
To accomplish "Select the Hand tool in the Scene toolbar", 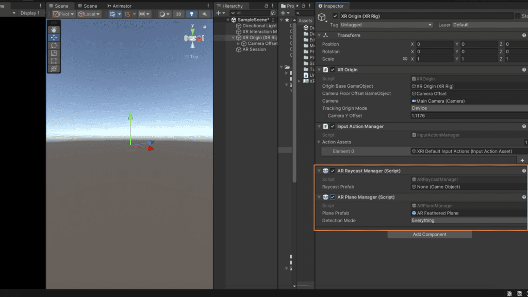I will [54, 29].
